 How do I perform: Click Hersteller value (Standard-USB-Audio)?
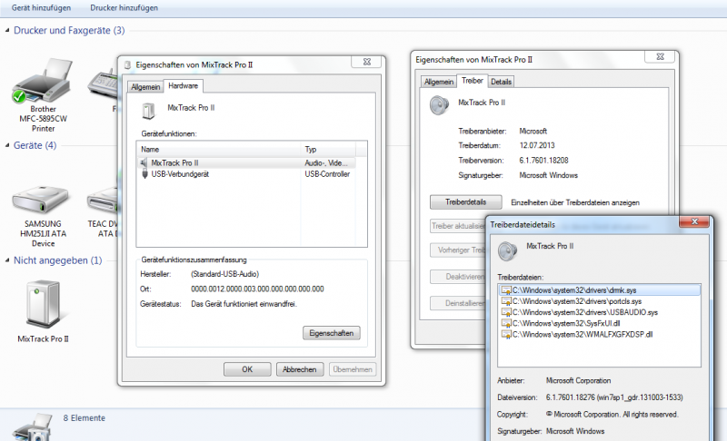click(x=224, y=274)
